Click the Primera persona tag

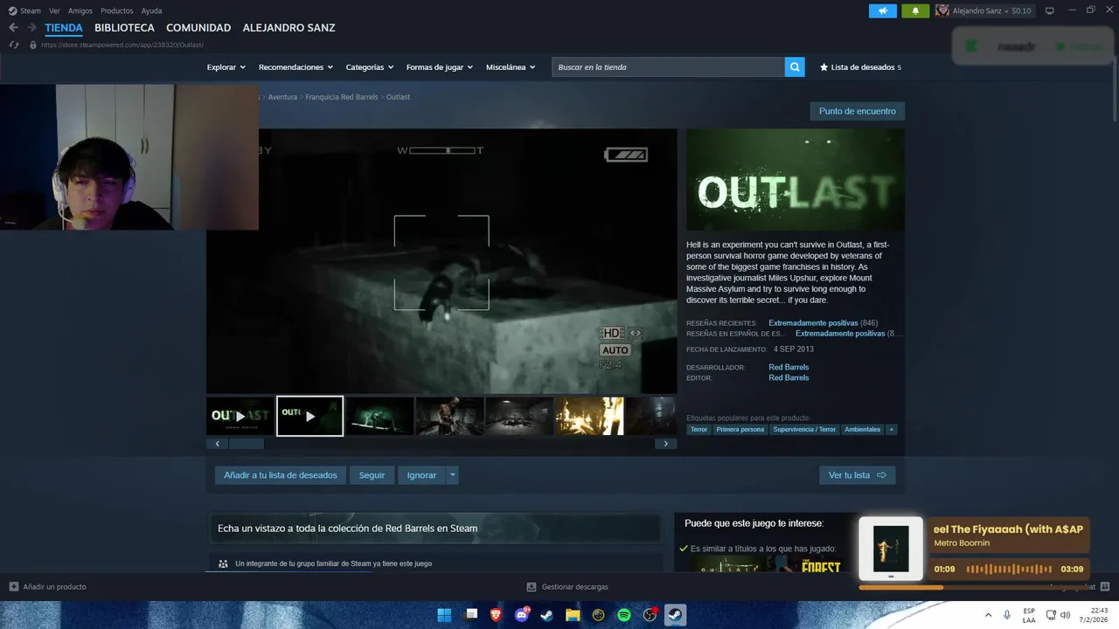(740, 430)
